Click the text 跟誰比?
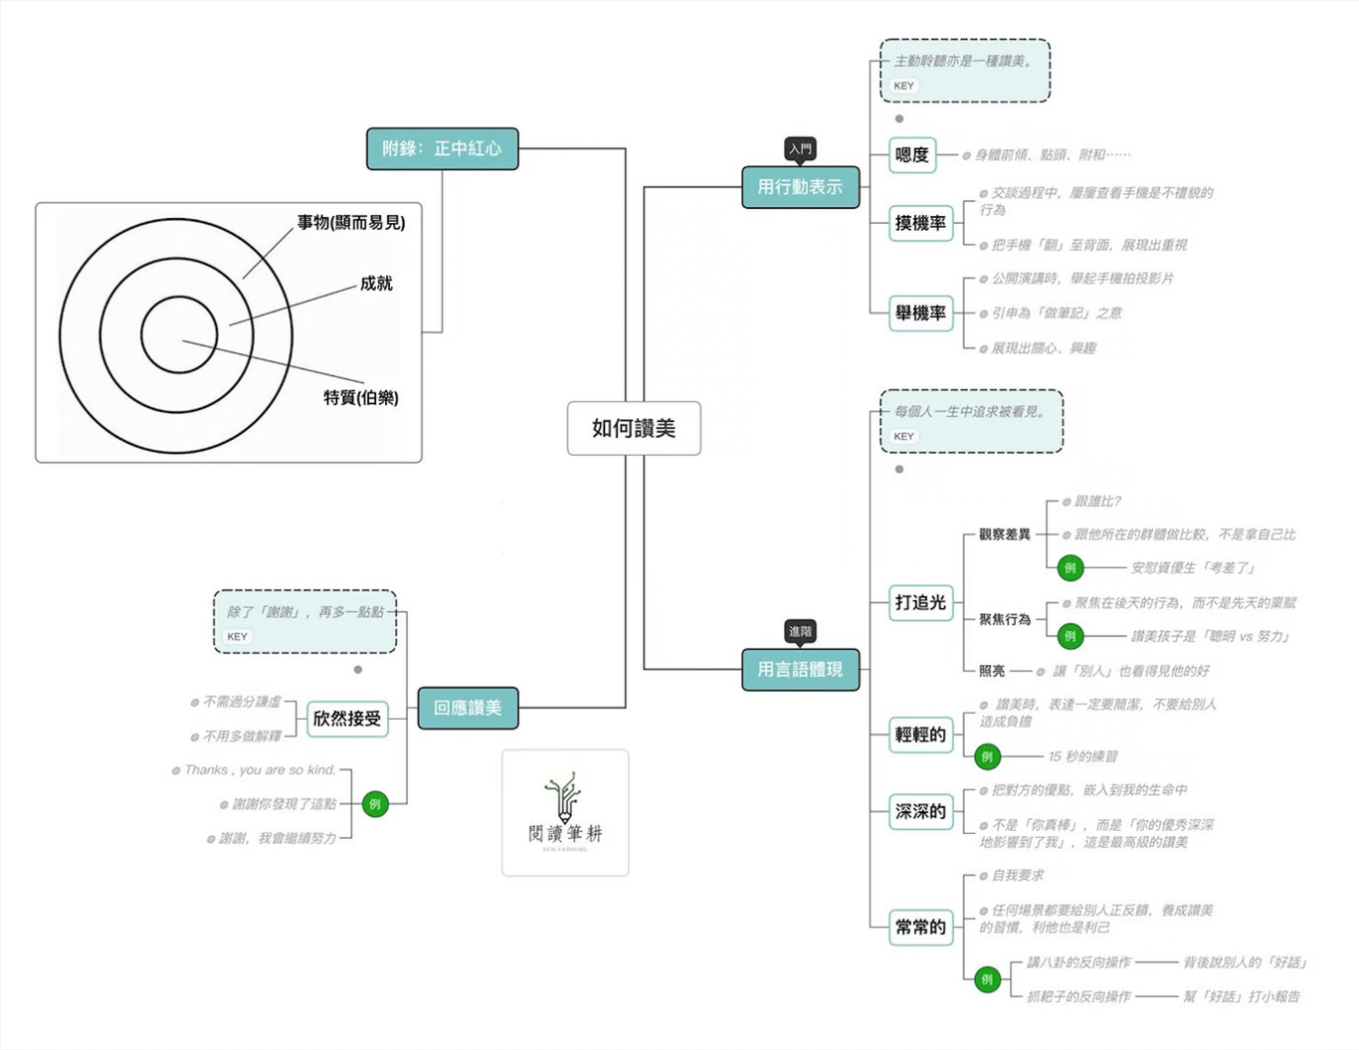 coord(1097,502)
